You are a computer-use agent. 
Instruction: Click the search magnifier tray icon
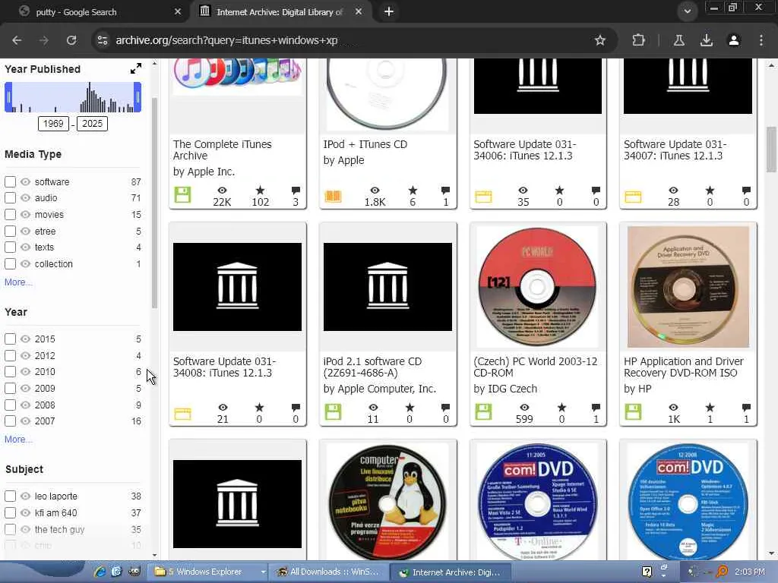tap(722, 572)
